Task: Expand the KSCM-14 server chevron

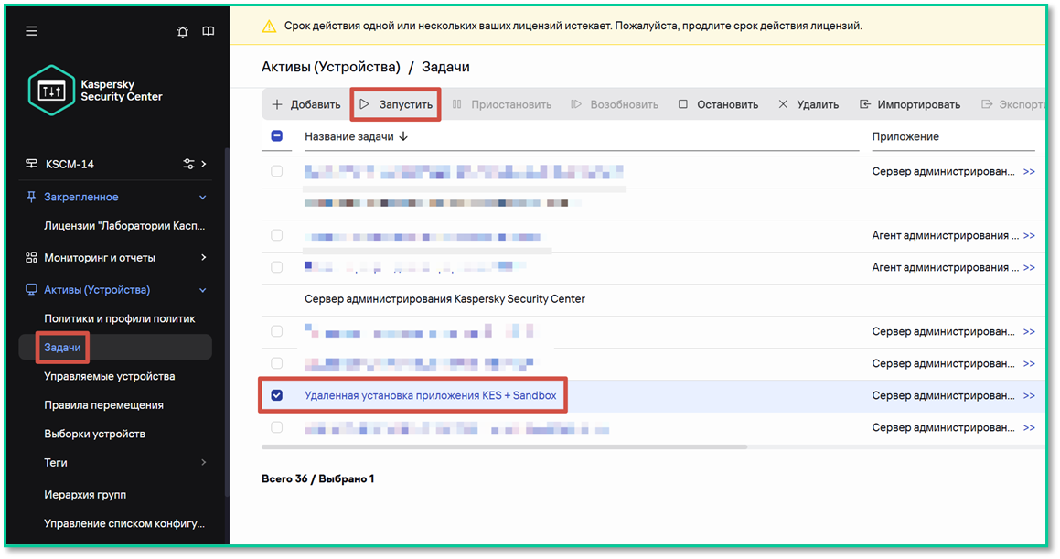Action: pyautogui.click(x=203, y=164)
